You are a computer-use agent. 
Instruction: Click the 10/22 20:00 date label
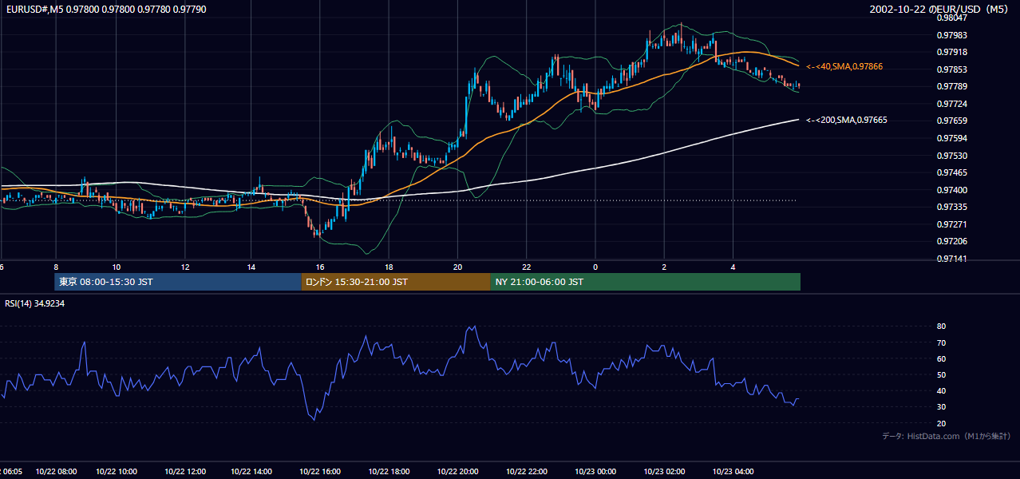(x=457, y=472)
